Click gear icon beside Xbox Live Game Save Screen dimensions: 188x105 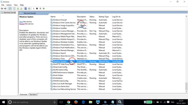point(51,86)
